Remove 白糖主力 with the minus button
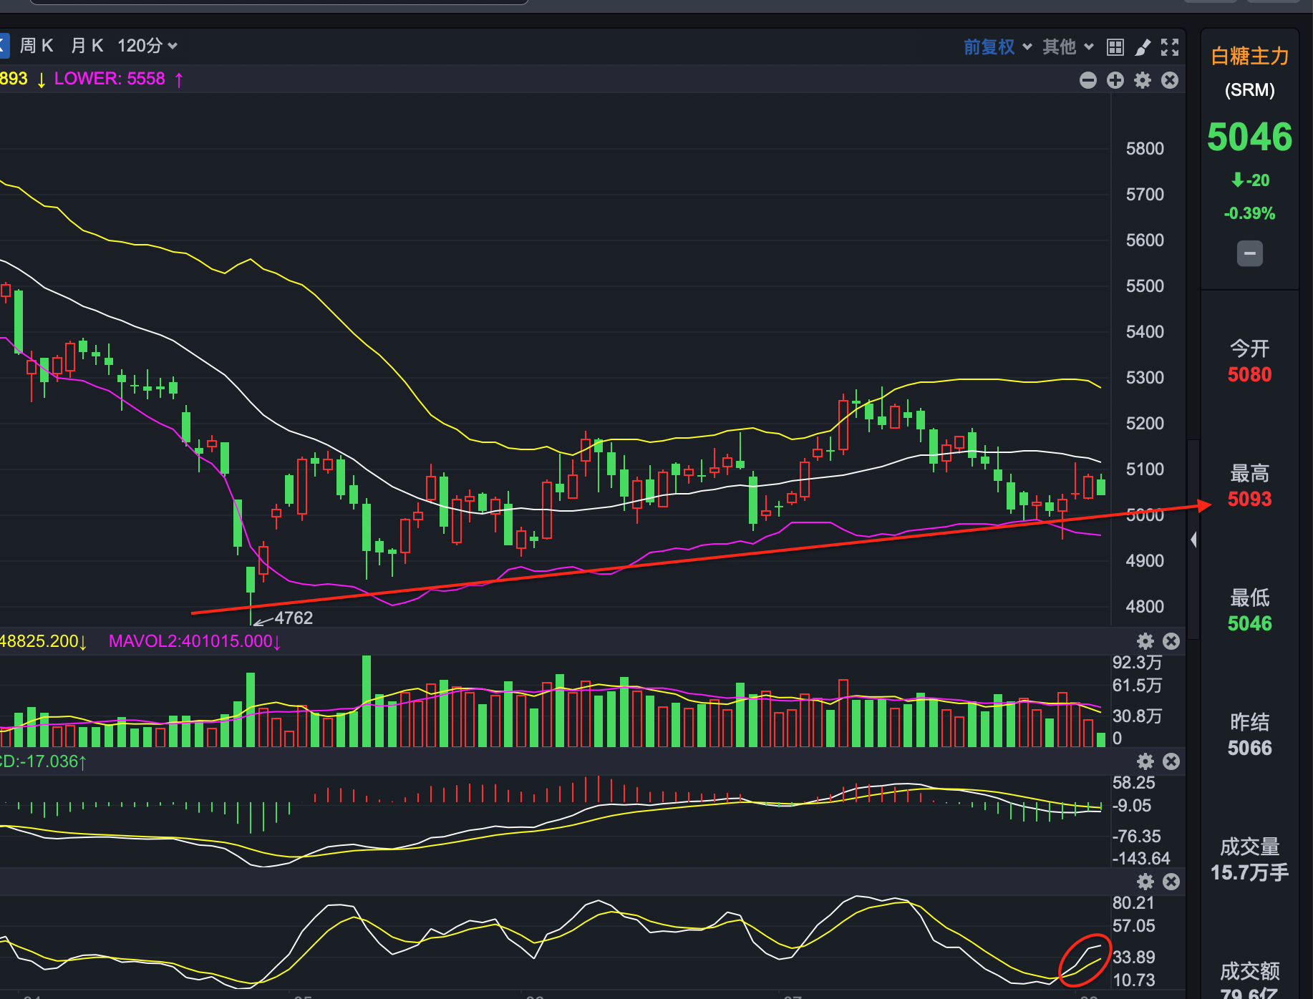This screenshot has height=999, width=1313. [1250, 253]
